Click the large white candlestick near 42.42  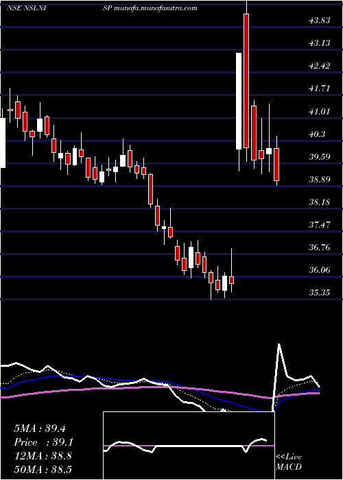pyautogui.click(x=239, y=101)
